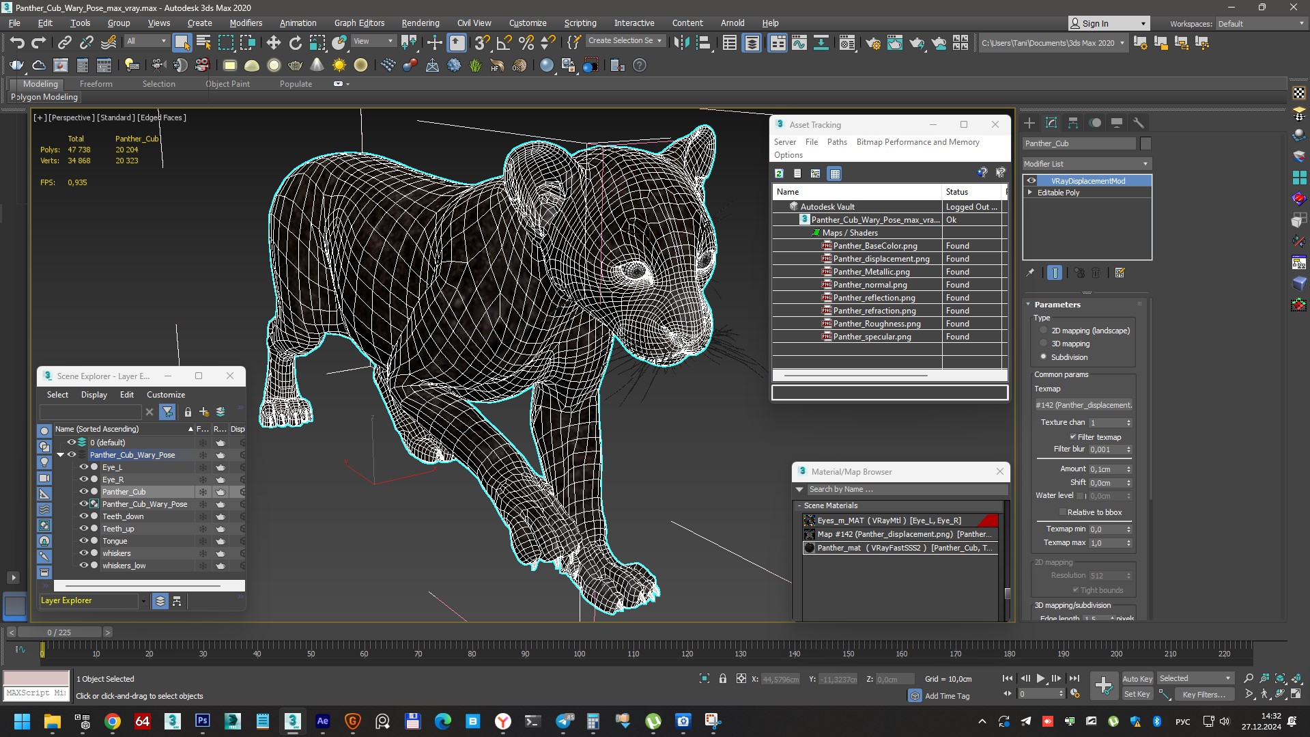Select 2D mapping (landscape) radio button
The image size is (1310, 737).
pyautogui.click(x=1043, y=331)
